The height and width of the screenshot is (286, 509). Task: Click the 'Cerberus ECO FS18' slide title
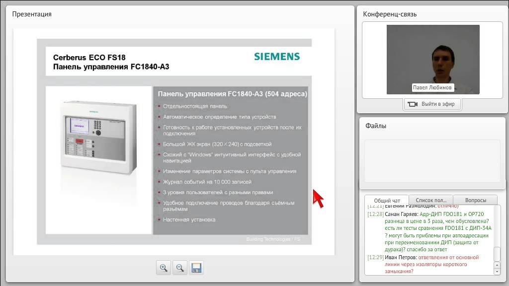coord(89,58)
